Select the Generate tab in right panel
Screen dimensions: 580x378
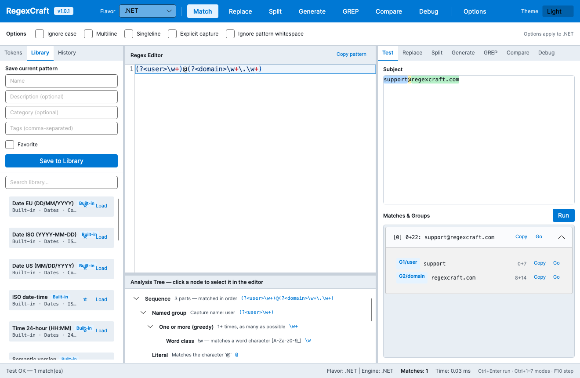tap(463, 53)
